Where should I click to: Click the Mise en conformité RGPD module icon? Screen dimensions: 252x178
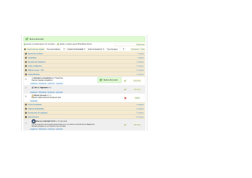(34, 121)
